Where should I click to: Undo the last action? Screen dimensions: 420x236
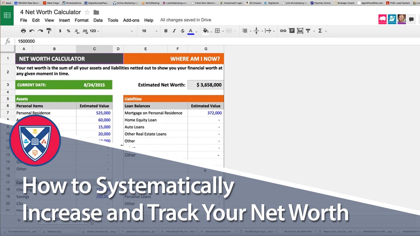32,31
